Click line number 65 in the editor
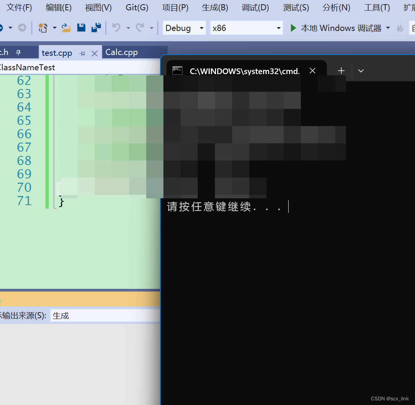The width and height of the screenshot is (415, 405). tap(24, 120)
